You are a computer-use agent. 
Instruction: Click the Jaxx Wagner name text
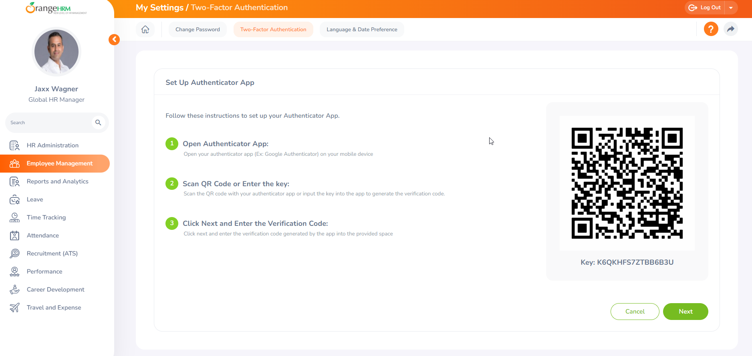[x=56, y=89]
